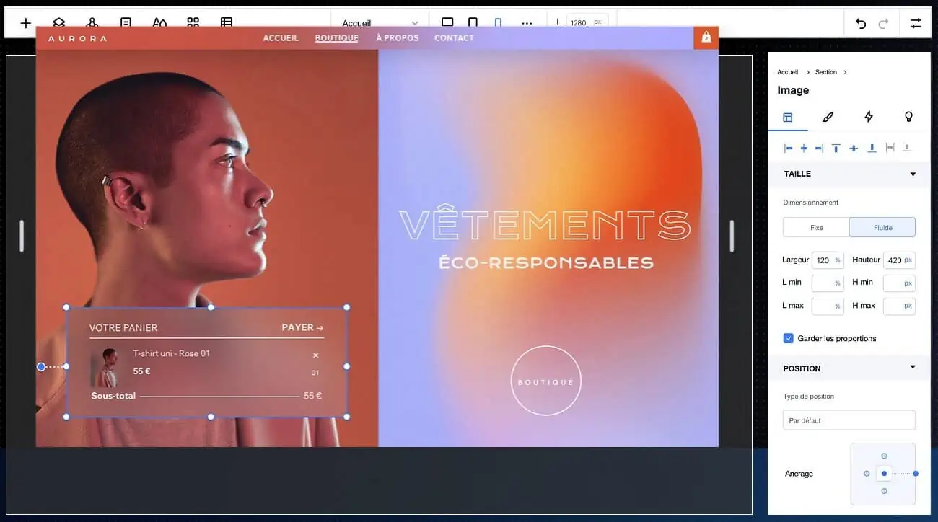The width and height of the screenshot is (938, 522).
Task: Click the right canvas resize handle
Action: (x=732, y=236)
